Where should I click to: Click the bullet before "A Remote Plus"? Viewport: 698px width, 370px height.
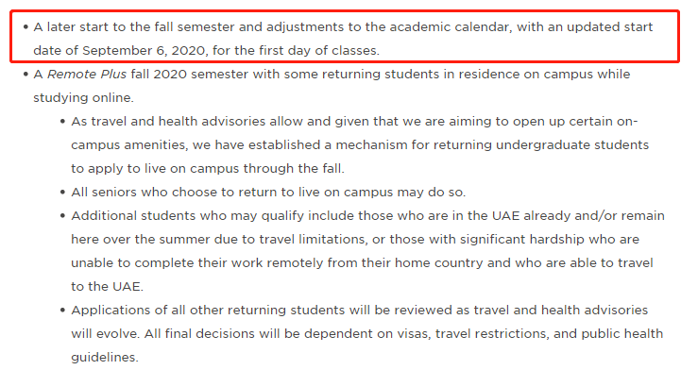[26, 75]
